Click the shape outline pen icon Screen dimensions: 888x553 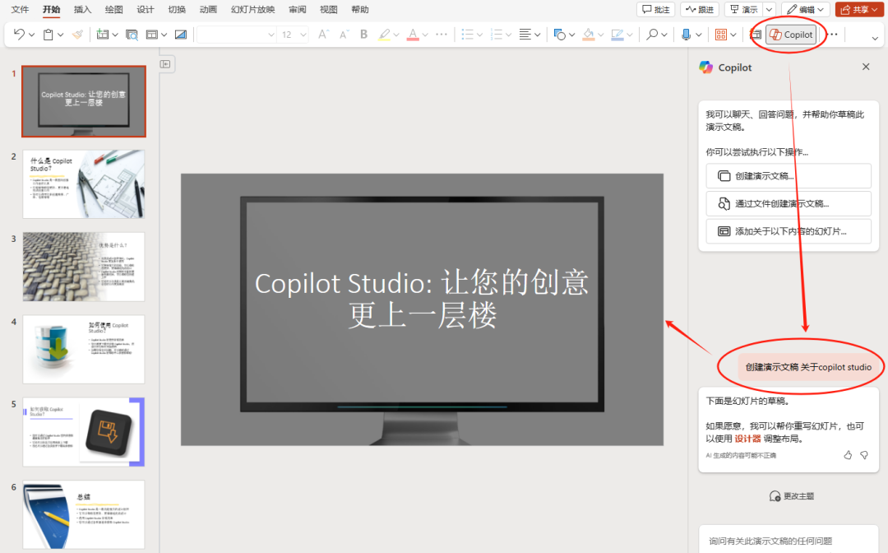click(617, 35)
